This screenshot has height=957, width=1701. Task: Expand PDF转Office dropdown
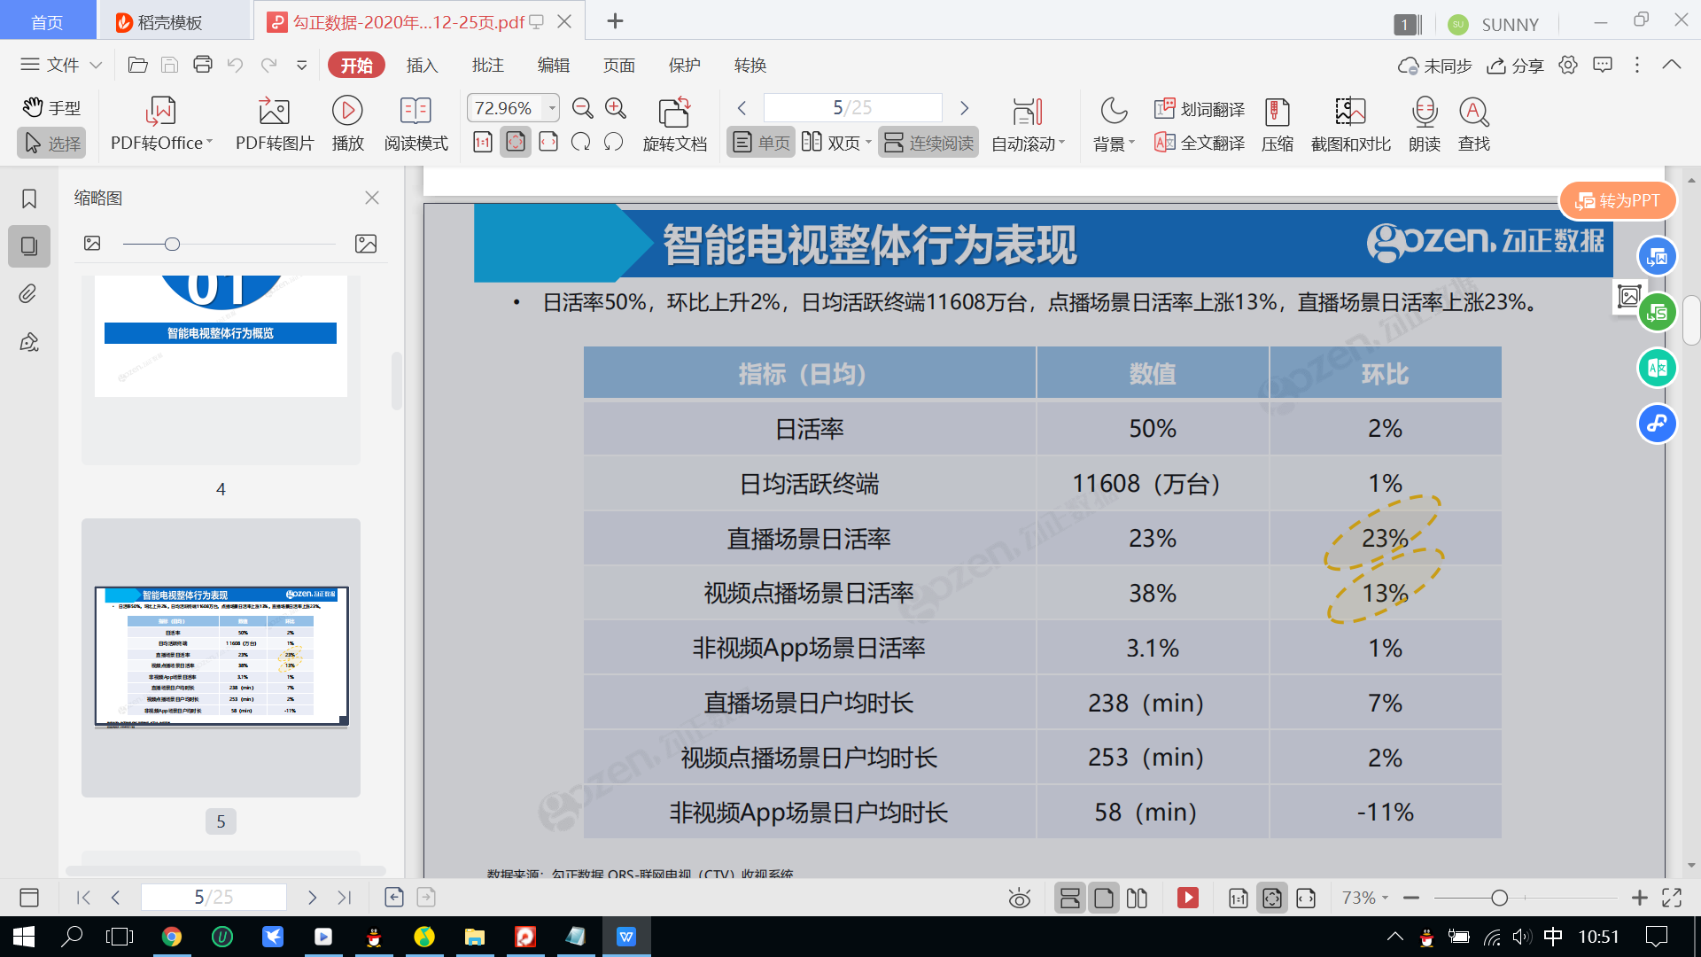(x=210, y=143)
